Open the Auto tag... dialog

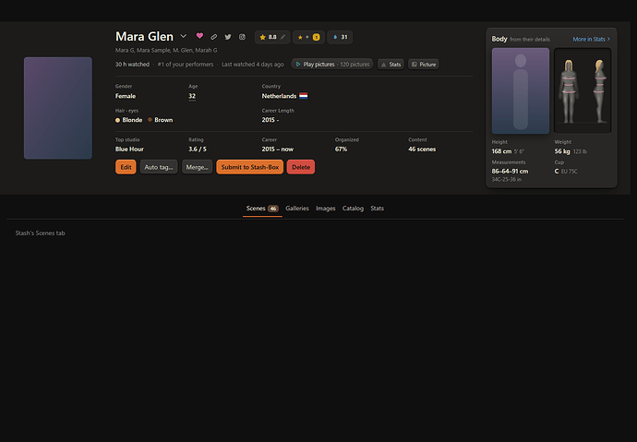pos(159,167)
